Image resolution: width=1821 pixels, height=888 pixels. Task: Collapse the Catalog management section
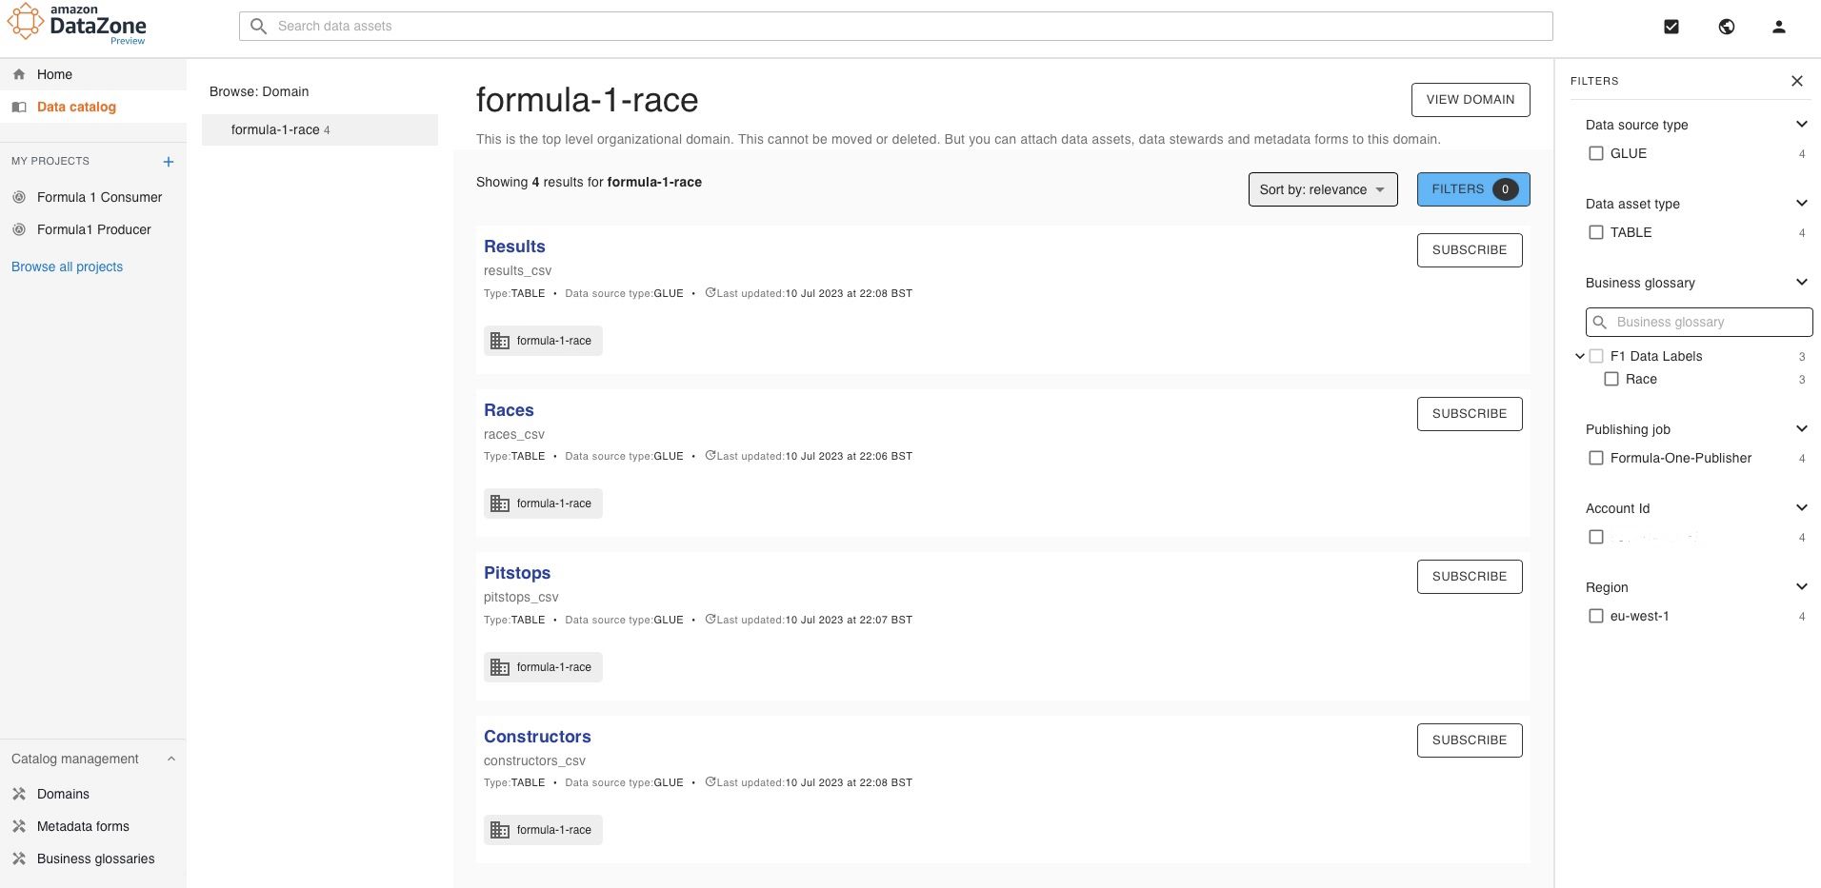point(171,759)
